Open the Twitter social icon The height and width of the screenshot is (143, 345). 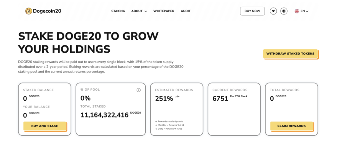pyautogui.click(x=273, y=11)
